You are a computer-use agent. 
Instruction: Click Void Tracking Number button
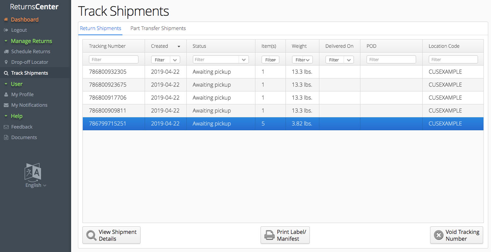456,235
